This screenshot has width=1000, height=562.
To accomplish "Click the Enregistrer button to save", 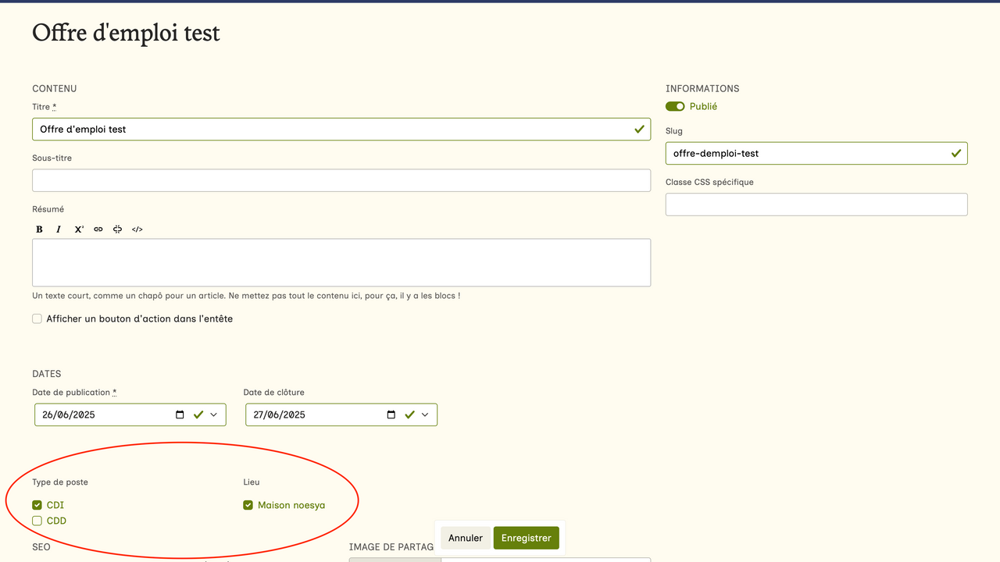I will (526, 538).
